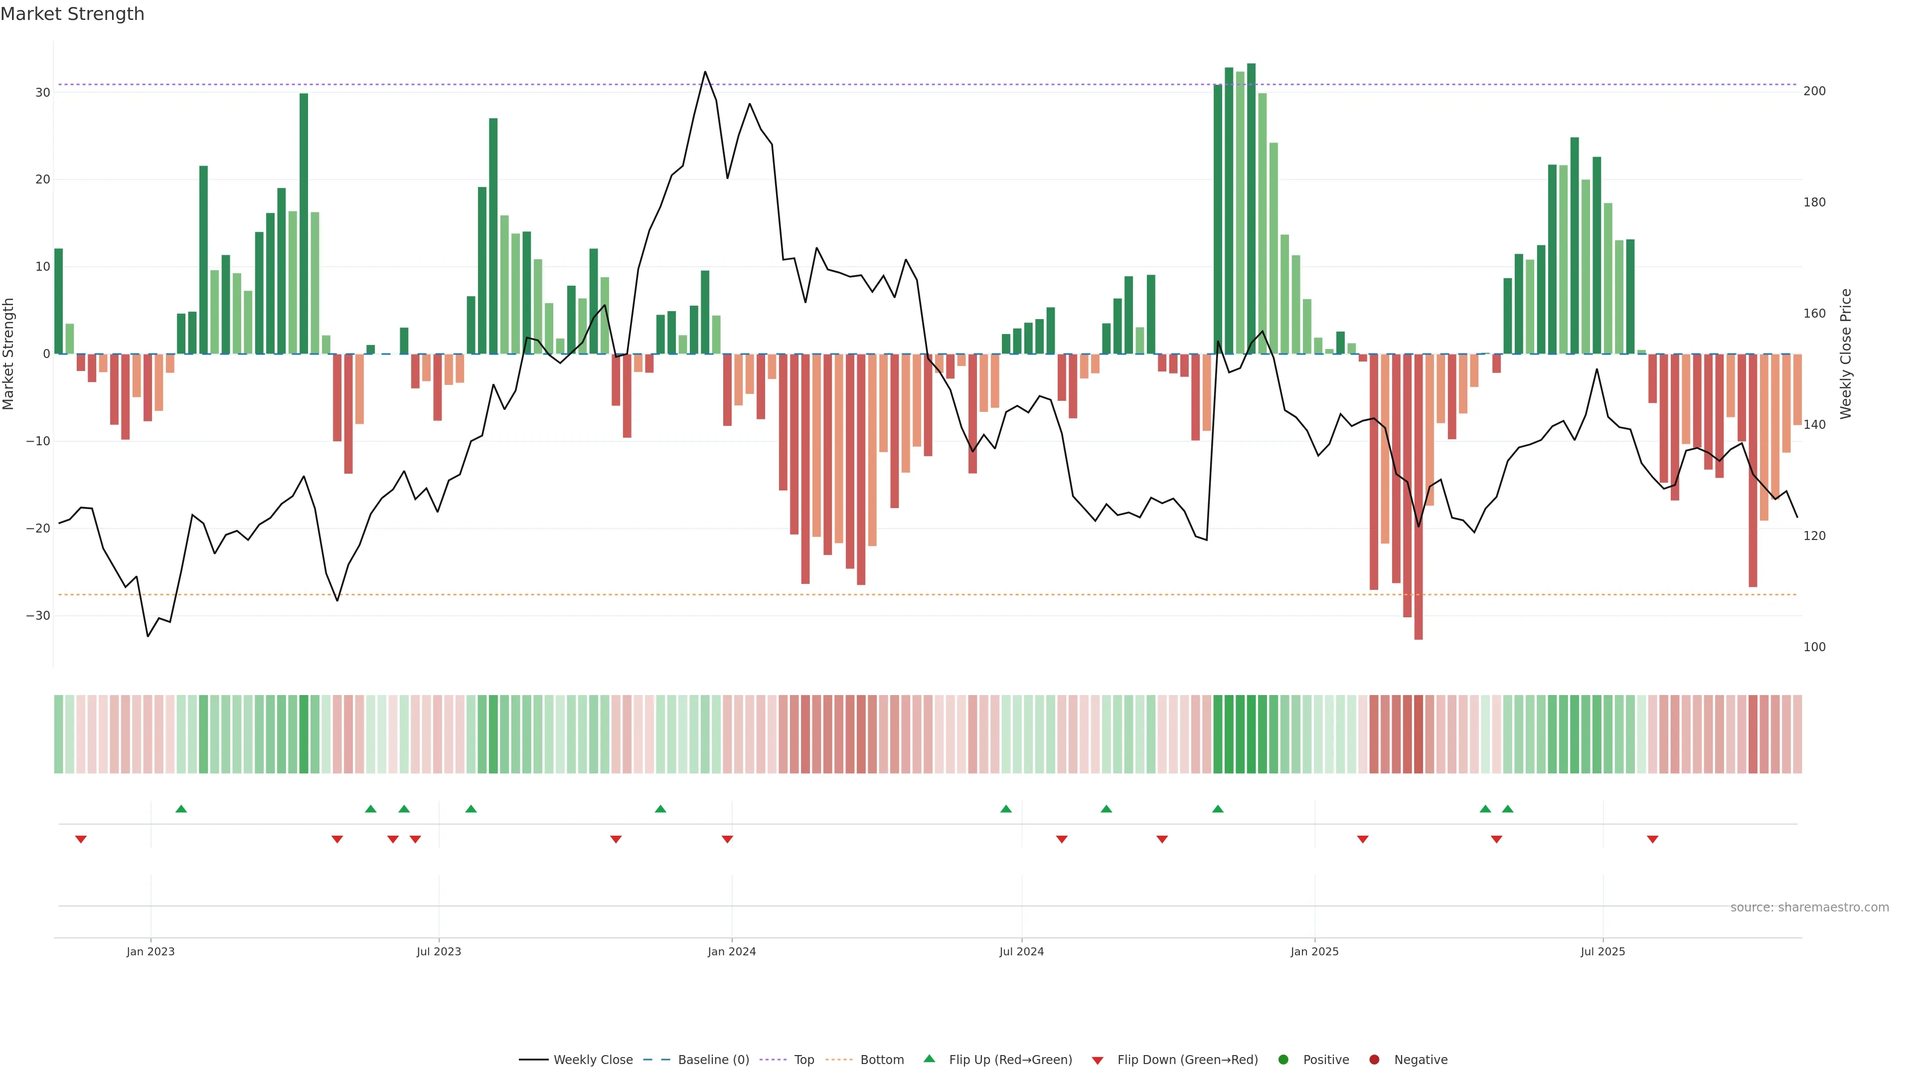
Task: Click the green flip-up marker just before Jul 2024
Action: pos(1006,809)
